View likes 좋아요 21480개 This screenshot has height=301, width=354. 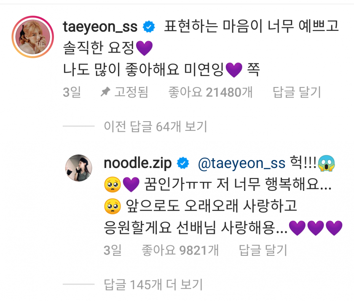pos(210,92)
